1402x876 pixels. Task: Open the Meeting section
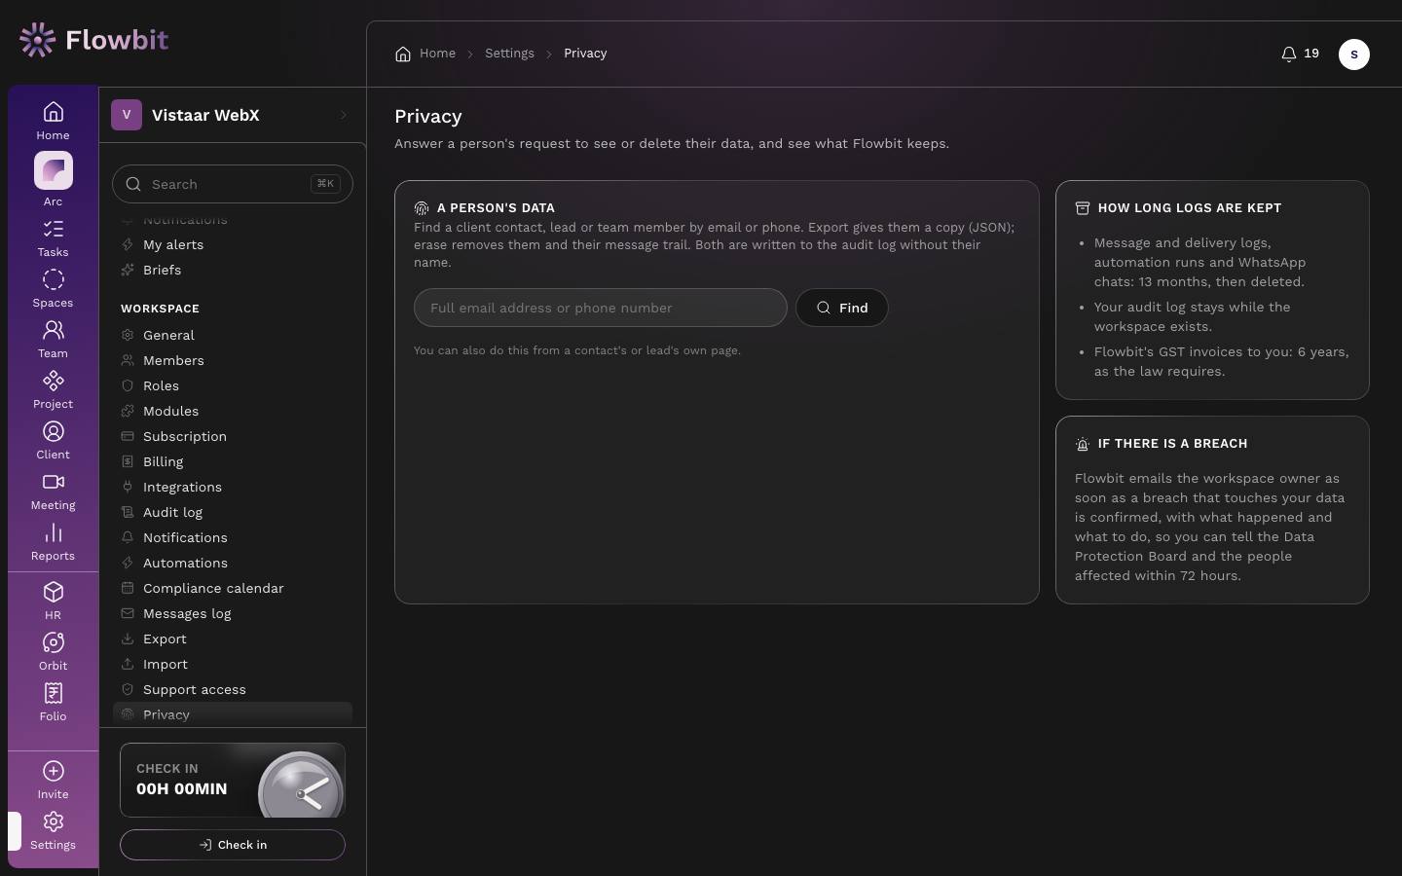pos(53,492)
